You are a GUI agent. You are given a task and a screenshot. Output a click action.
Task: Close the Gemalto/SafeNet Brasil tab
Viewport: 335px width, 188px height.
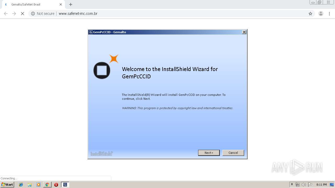pos(61,4)
